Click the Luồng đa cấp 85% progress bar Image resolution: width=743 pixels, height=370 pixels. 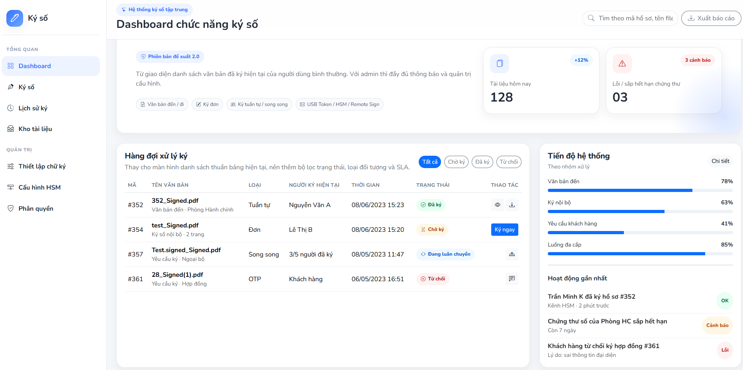640,254
